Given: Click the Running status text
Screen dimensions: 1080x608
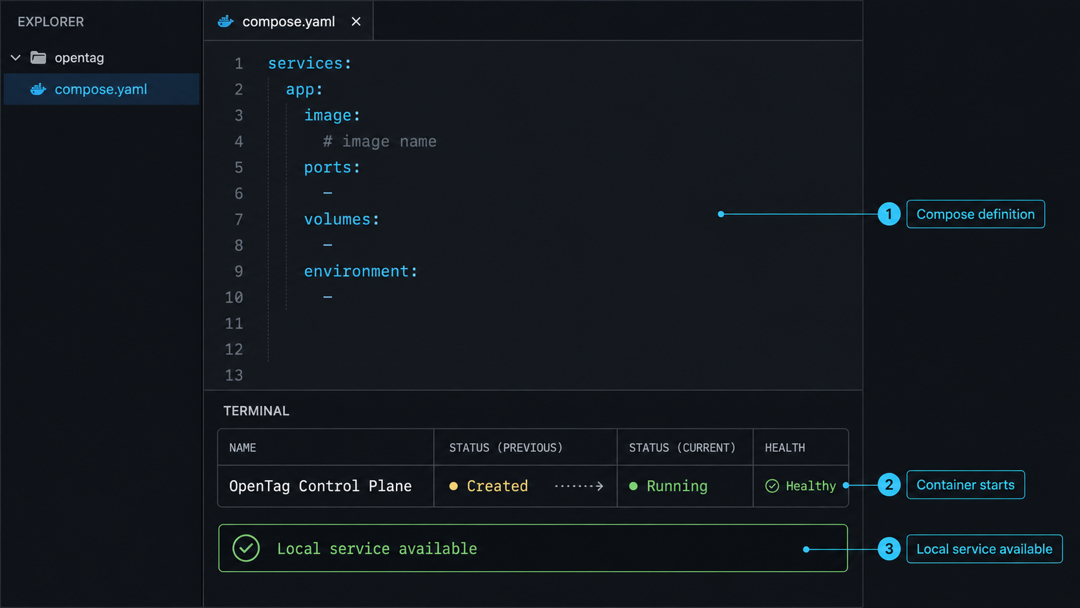Looking at the screenshot, I should coord(677,486).
